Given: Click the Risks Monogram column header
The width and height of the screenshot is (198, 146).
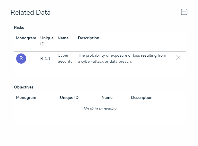Looking at the screenshot, I should pyautogui.click(x=26, y=38).
